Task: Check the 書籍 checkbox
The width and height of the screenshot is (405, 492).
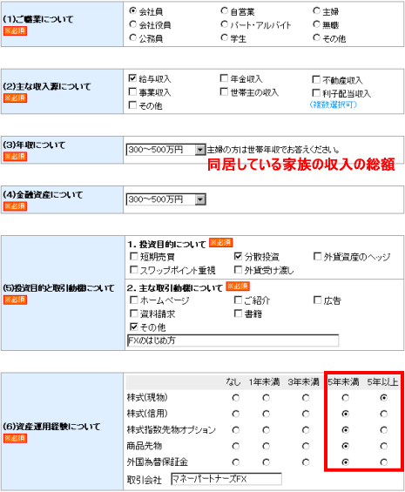Action: click(239, 313)
